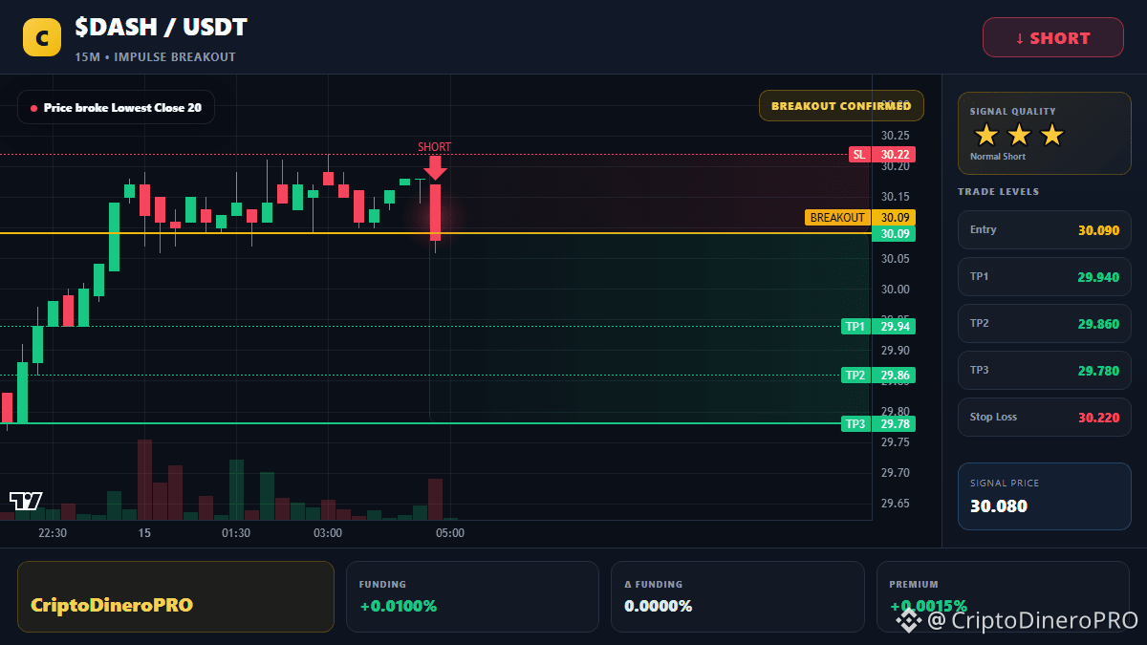
Task: Select the TP3 29.780 trade level row
Action: (x=1044, y=371)
